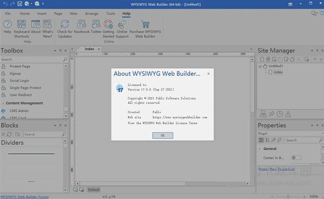This screenshot has width=324, height=199.
Task: Collapse the Content Management toolbox category
Action: click(3, 103)
